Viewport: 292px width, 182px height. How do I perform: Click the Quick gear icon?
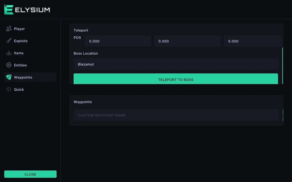click(9, 89)
